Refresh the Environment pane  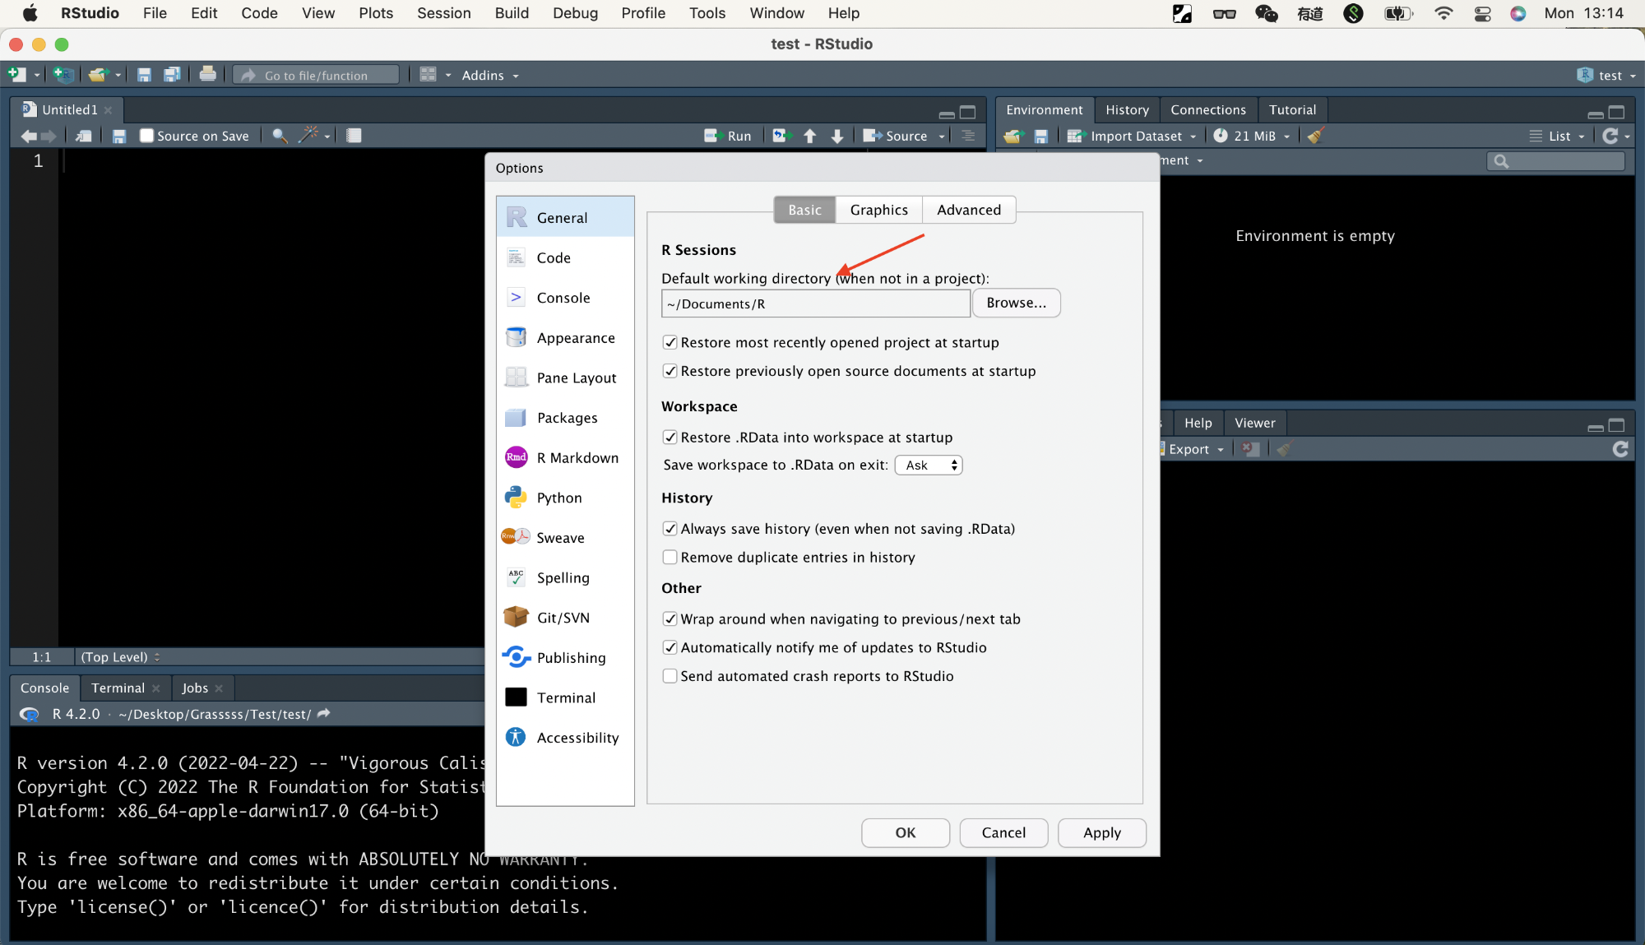point(1610,136)
